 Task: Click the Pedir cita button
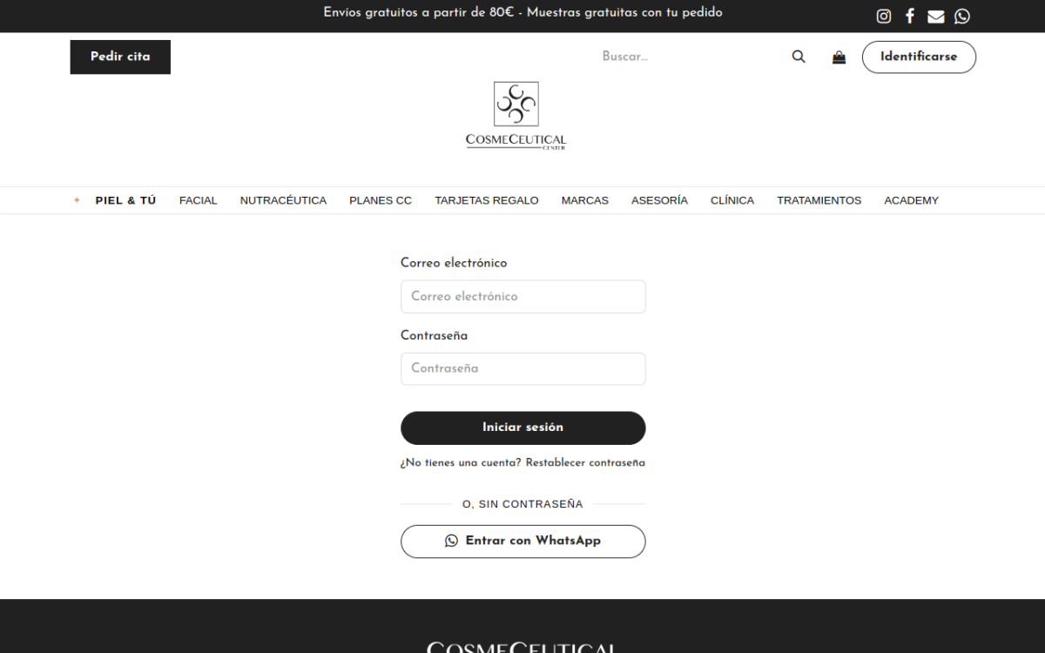(x=120, y=57)
